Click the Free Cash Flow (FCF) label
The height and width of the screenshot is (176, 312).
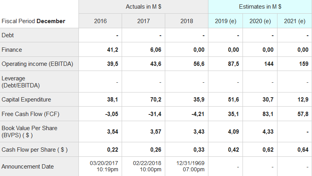click(31, 114)
